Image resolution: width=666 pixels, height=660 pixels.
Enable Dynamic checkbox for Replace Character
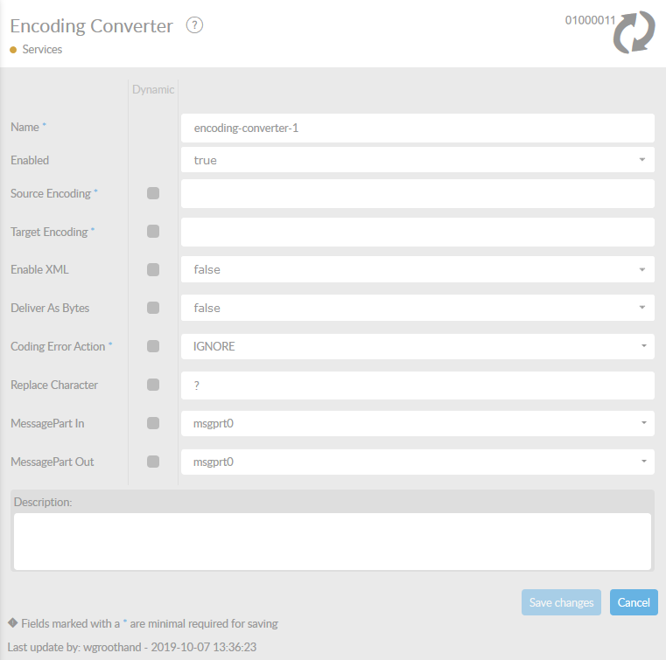[x=153, y=385]
